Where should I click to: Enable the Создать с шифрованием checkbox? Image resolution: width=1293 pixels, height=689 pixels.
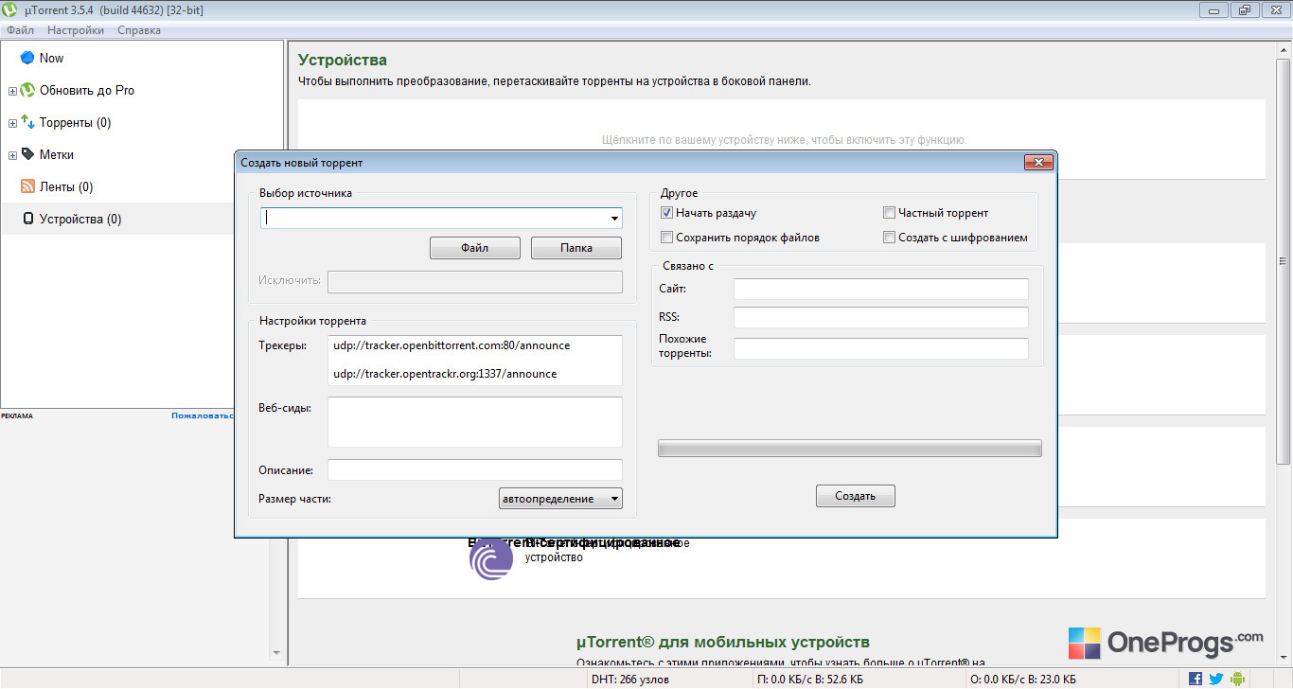(x=889, y=238)
